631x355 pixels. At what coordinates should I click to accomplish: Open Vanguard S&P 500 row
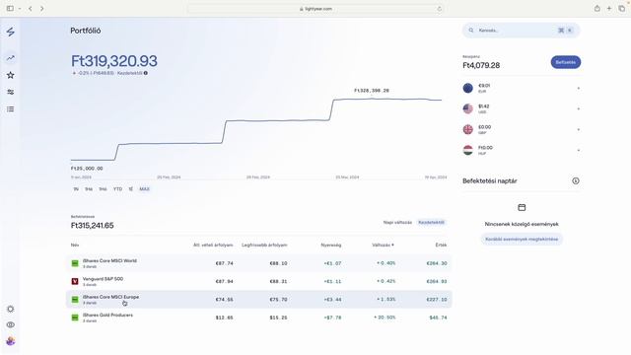pos(259,281)
